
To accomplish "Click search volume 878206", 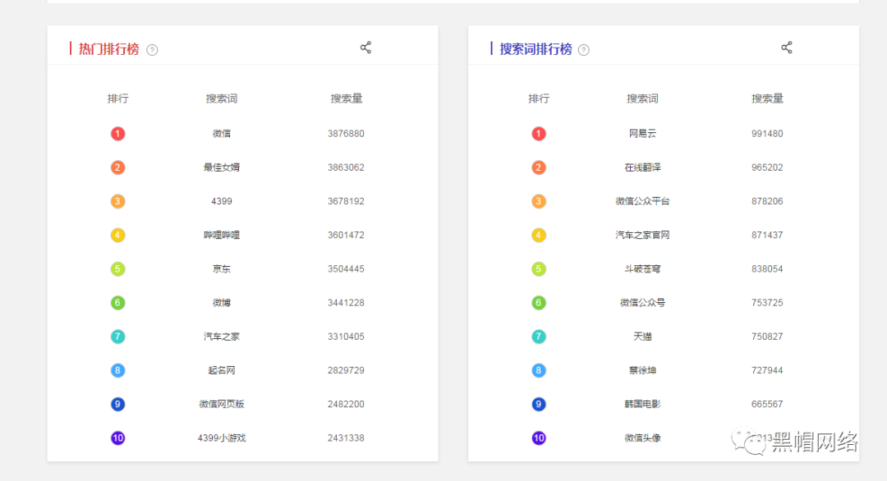I will pyautogui.click(x=767, y=201).
